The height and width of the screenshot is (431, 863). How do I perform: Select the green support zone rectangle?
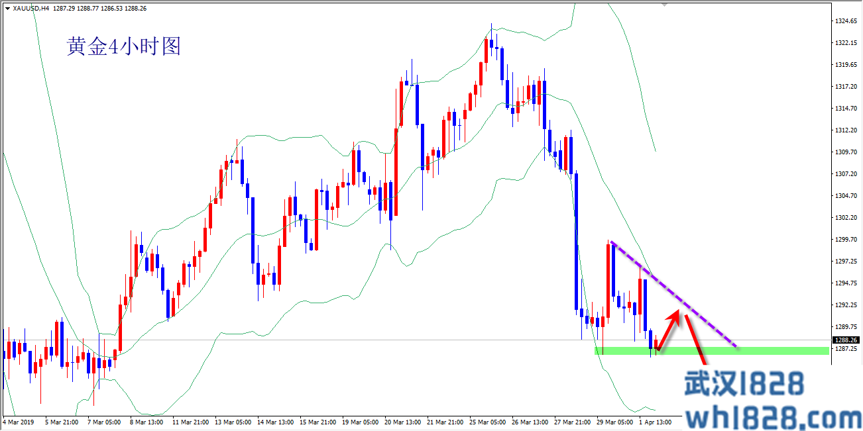(x=712, y=350)
